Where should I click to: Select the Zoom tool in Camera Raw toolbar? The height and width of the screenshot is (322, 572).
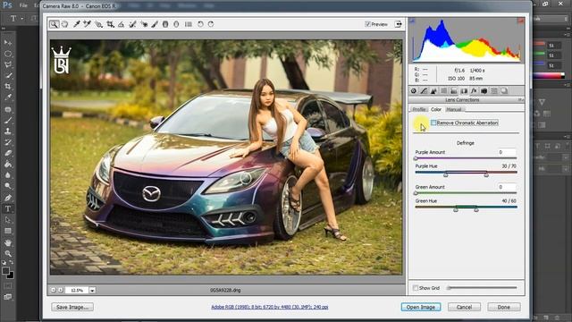tap(54, 24)
